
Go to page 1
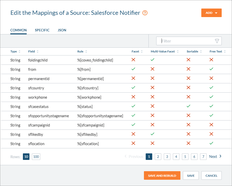149,157
